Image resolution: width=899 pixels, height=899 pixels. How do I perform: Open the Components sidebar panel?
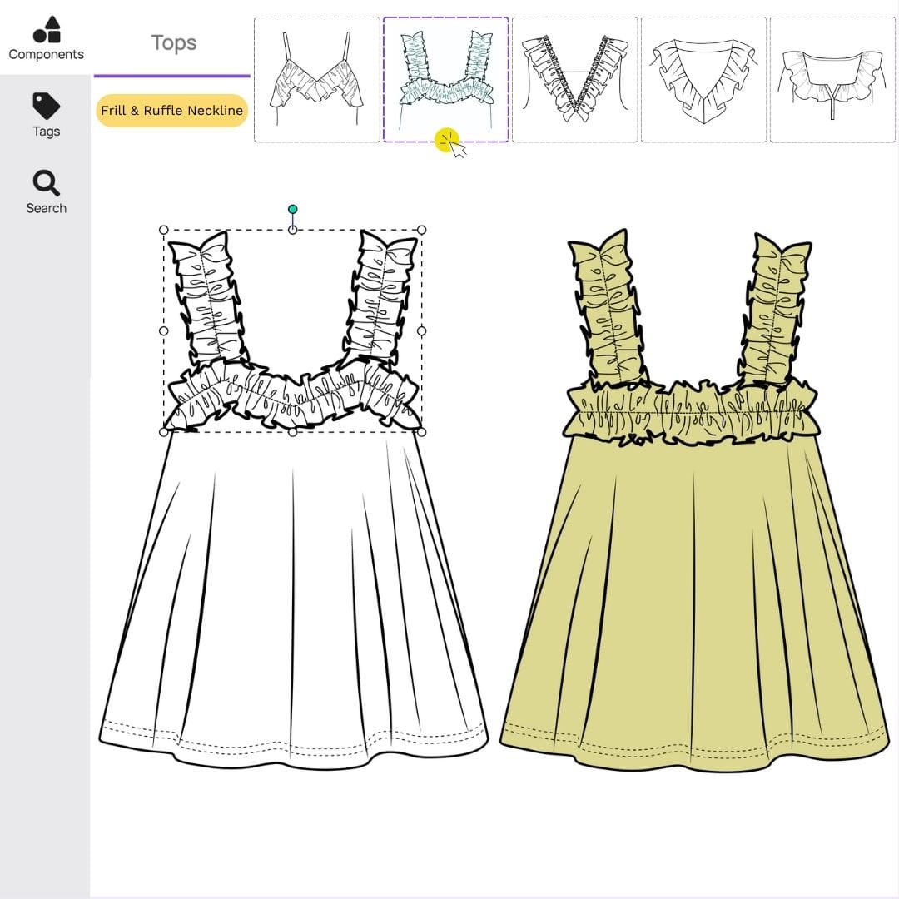[46, 37]
